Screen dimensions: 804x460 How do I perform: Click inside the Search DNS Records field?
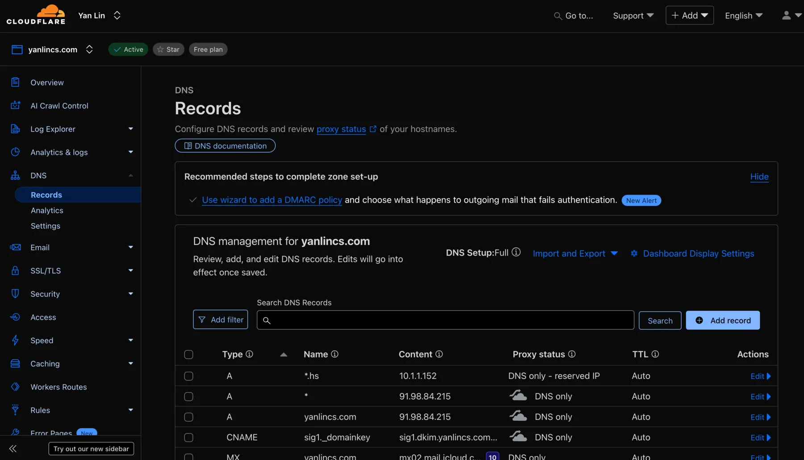(444, 320)
